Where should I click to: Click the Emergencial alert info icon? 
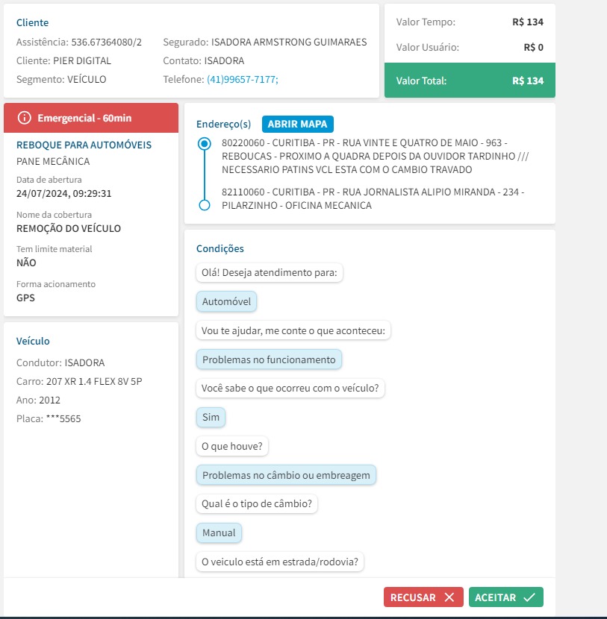coord(25,118)
